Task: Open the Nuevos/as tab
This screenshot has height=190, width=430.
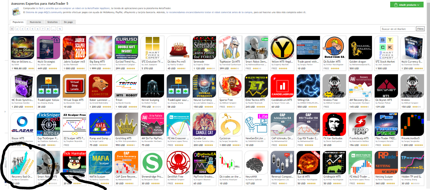Action: coord(35,22)
